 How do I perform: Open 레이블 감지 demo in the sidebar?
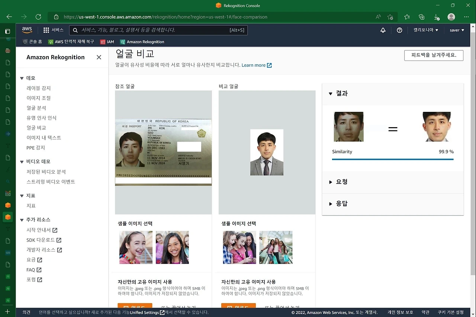[x=39, y=88]
